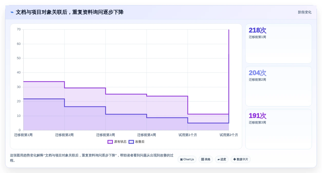Select the 表格 tag
This screenshot has width=322, height=173.
pyautogui.click(x=206, y=159)
